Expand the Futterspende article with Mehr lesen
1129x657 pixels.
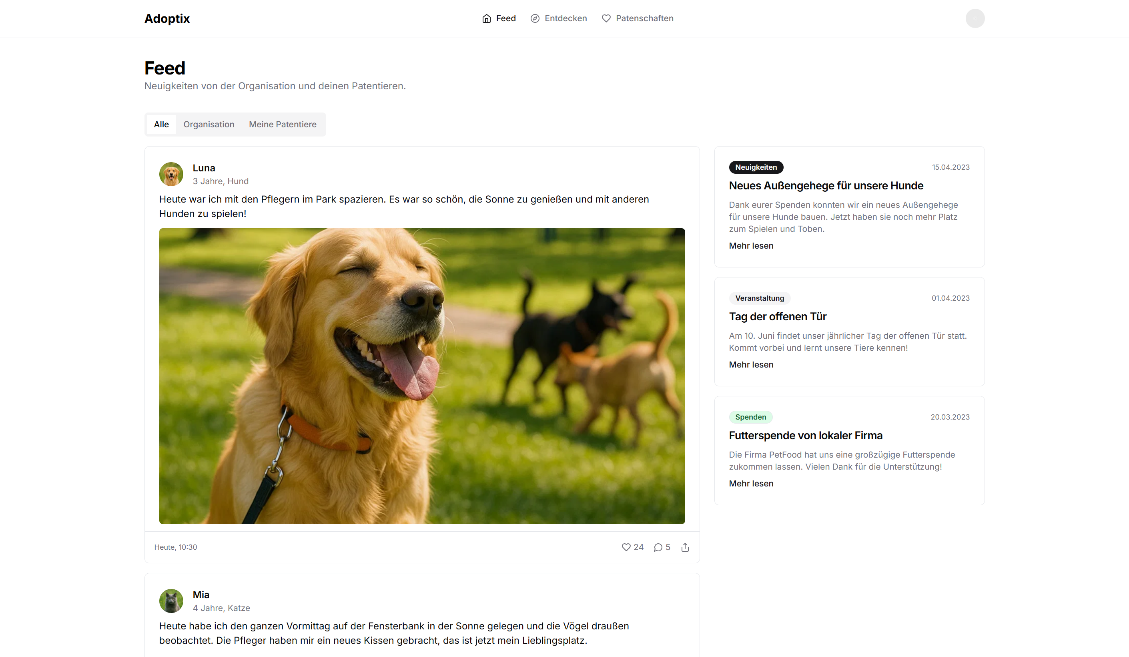(751, 484)
